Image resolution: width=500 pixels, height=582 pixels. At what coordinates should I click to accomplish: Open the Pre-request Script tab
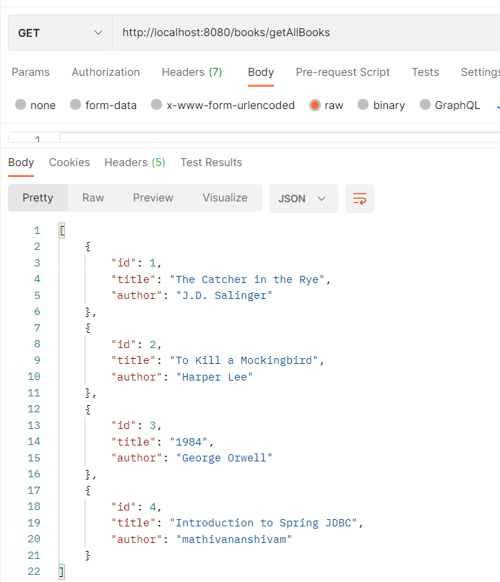[342, 72]
